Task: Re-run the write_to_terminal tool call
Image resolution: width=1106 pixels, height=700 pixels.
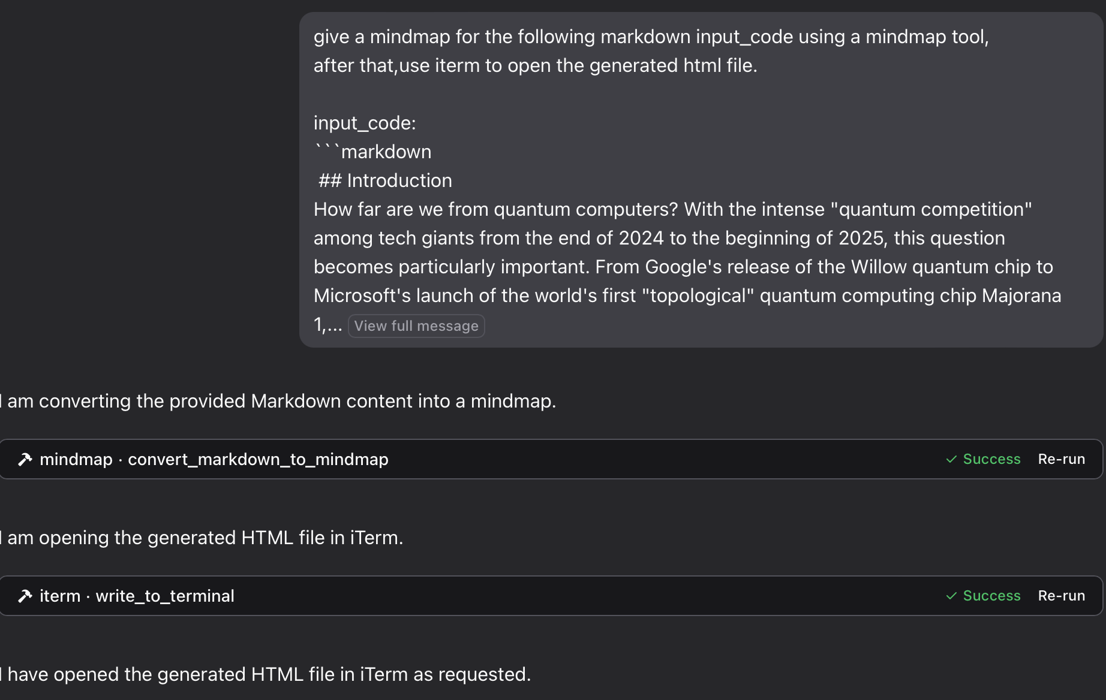Action: click(1062, 596)
